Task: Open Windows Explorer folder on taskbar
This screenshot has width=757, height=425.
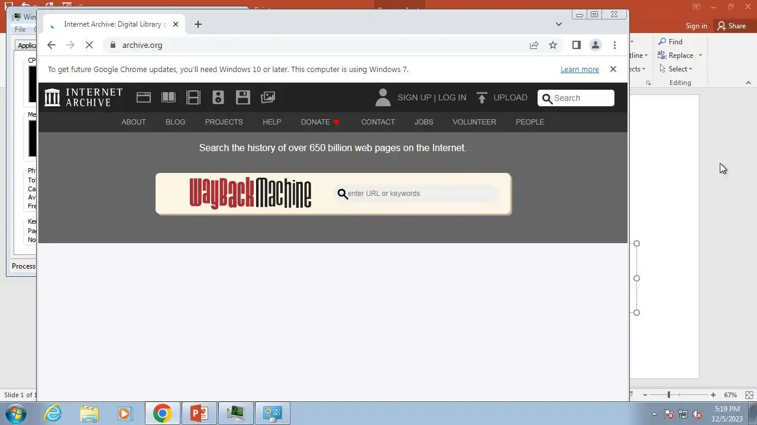Action: pos(89,413)
